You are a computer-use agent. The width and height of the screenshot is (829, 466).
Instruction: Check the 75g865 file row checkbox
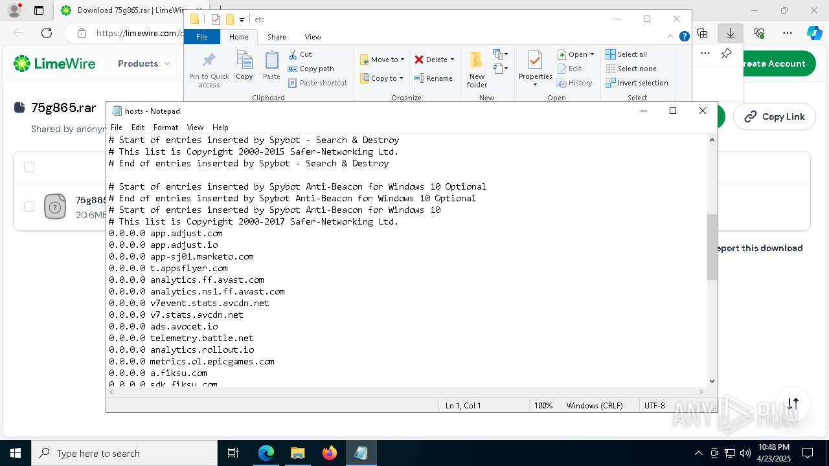29,206
